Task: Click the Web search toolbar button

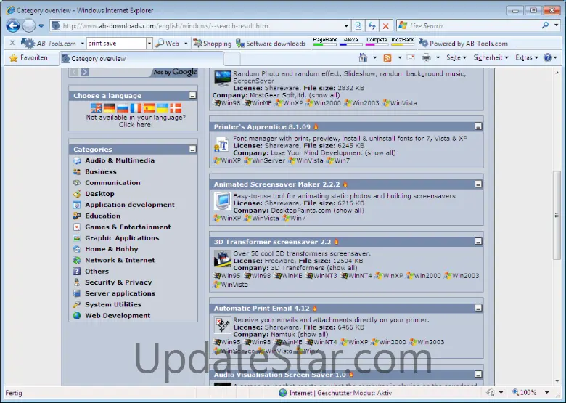Action: tap(168, 44)
